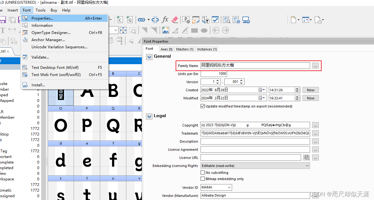Click the sort glyphs arrows icon
374x200 pixels.
306,20
